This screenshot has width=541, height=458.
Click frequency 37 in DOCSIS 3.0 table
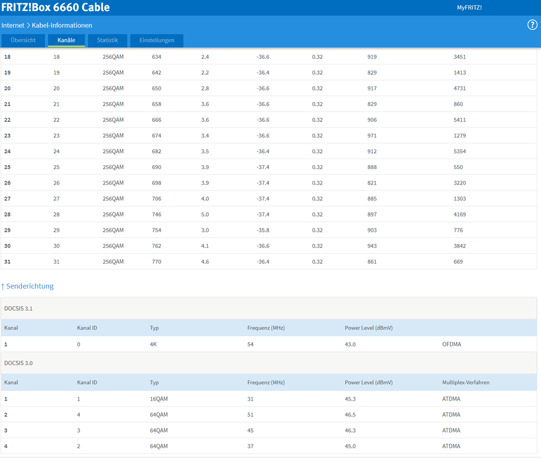pyautogui.click(x=251, y=446)
